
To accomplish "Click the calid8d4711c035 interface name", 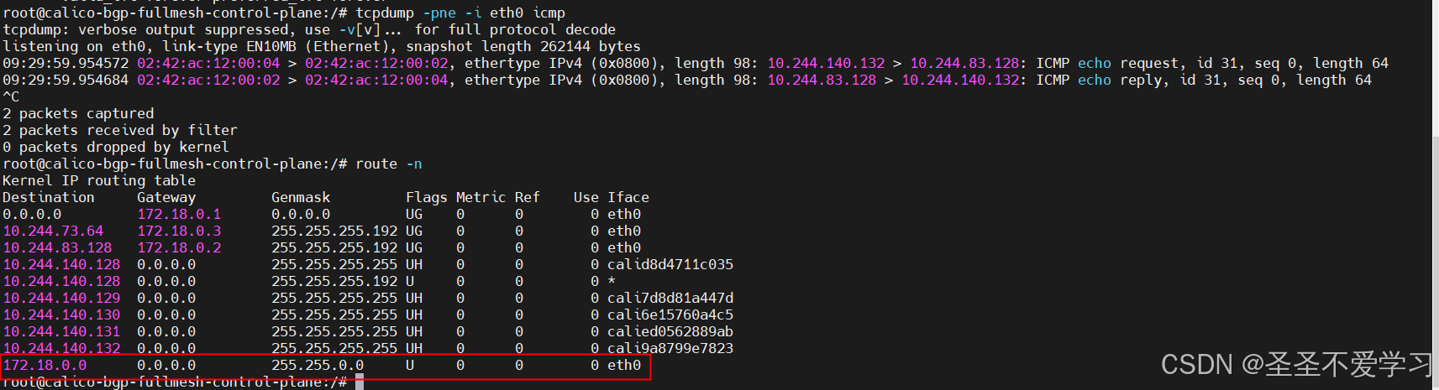I will [670, 264].
